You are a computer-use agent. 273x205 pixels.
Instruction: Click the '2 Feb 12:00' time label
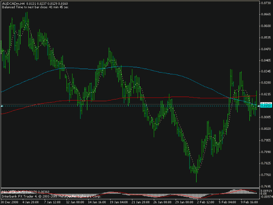tap(206, 202)
